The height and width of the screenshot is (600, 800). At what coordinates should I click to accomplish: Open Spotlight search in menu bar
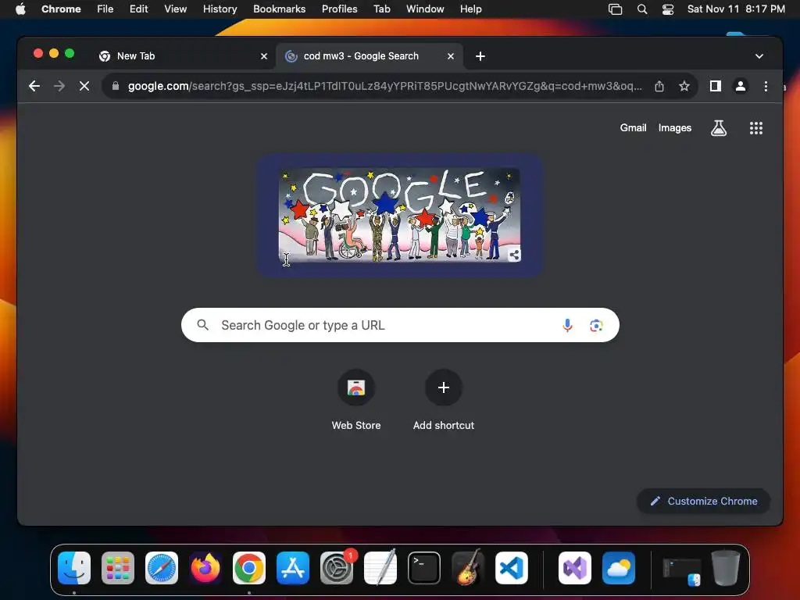coord(642,9)
